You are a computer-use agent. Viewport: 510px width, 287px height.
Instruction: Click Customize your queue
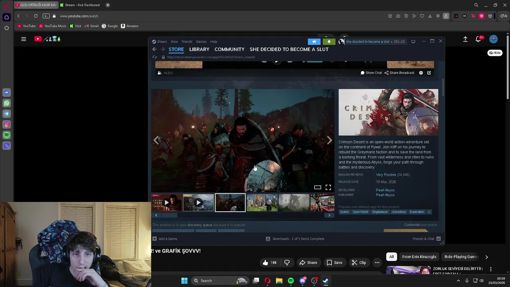click(x=420, y=225)
